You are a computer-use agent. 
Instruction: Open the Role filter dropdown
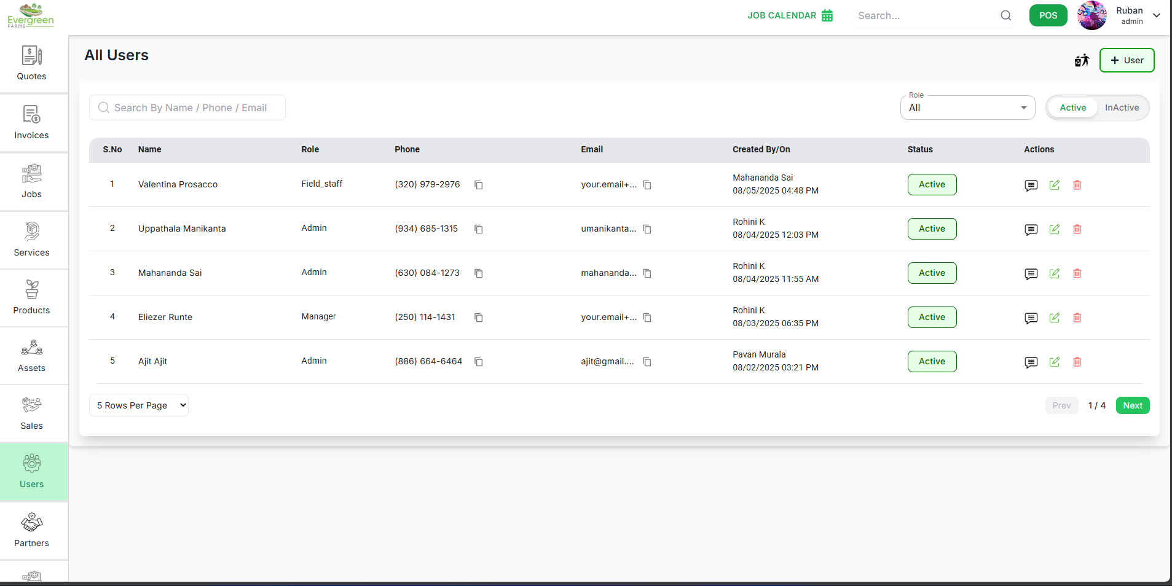968,107
